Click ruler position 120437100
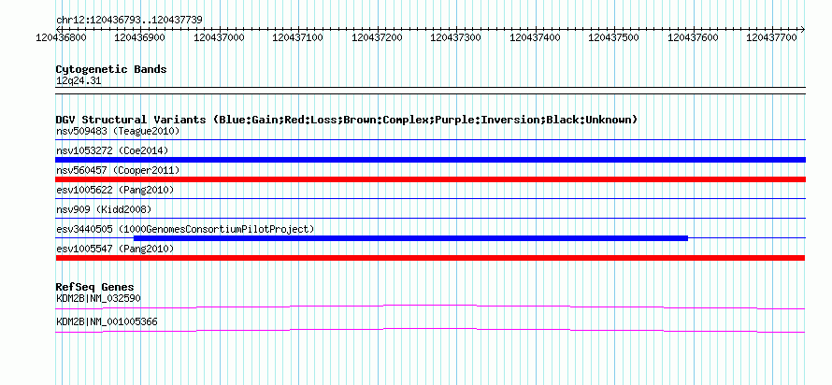This screenshot has width=832, height=385. tap(297, 37)
